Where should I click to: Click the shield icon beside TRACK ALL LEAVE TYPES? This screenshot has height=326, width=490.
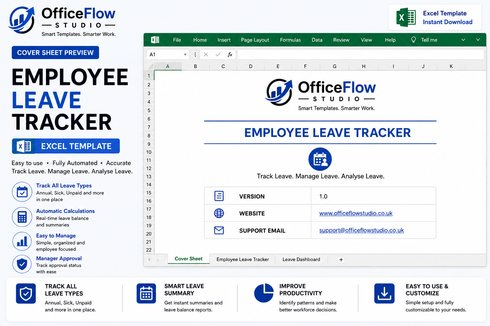[26, 294]
